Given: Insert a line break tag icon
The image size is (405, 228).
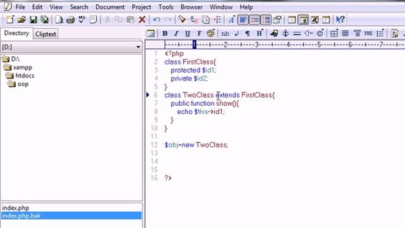Looking at the screenshot, I should (237, 34).
